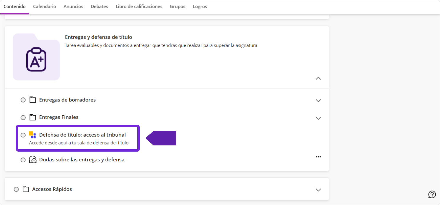Open the Libro de calificaciones tab

(x=139, y=6)
